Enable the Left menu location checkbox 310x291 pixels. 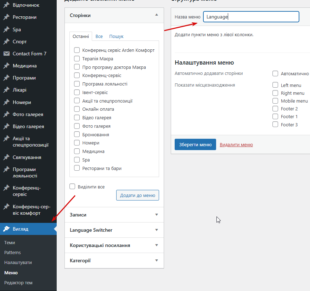(x=275, y=85)
